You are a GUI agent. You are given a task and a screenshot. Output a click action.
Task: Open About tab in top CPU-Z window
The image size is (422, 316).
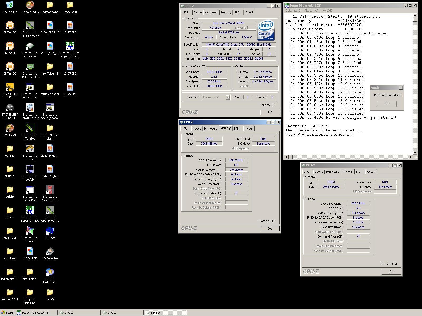click(x=249, y=12)
